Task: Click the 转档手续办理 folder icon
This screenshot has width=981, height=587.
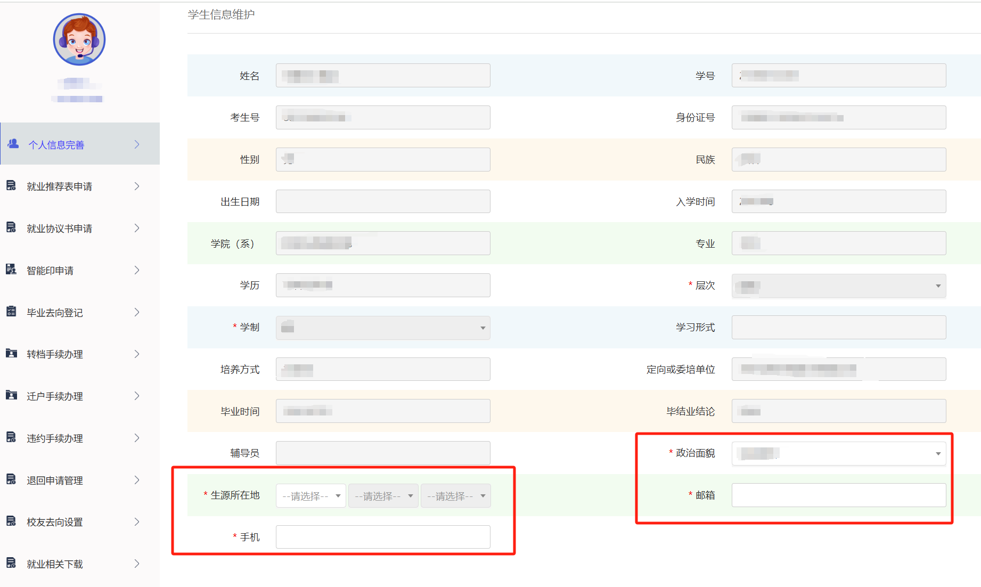Action: pyautogui.click(x=11, y=354)
